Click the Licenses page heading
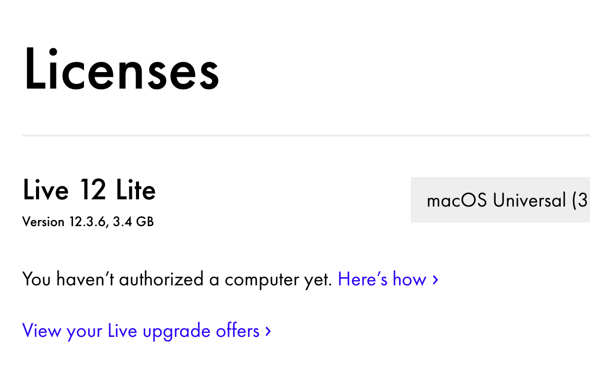This screenshot has height=376, width=590. click(x=122, y=70)
